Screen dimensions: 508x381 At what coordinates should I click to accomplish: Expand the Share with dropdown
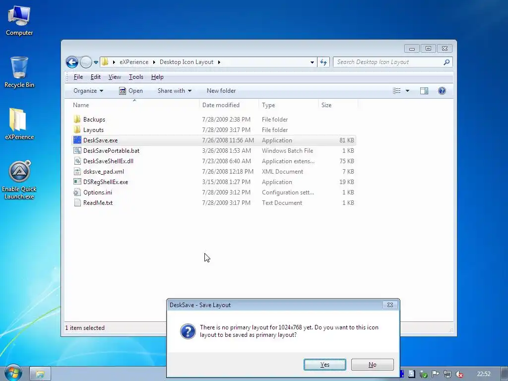tap(174, 91)
